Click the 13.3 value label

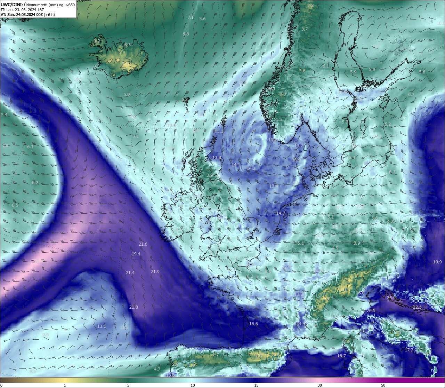[219, 132]
